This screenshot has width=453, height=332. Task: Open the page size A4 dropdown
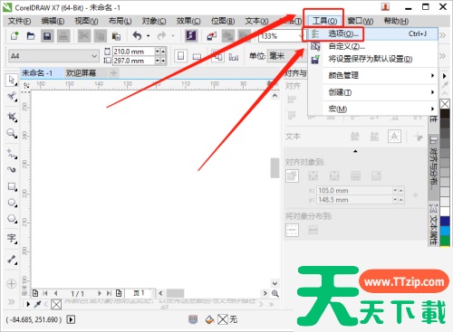(94, 56)
